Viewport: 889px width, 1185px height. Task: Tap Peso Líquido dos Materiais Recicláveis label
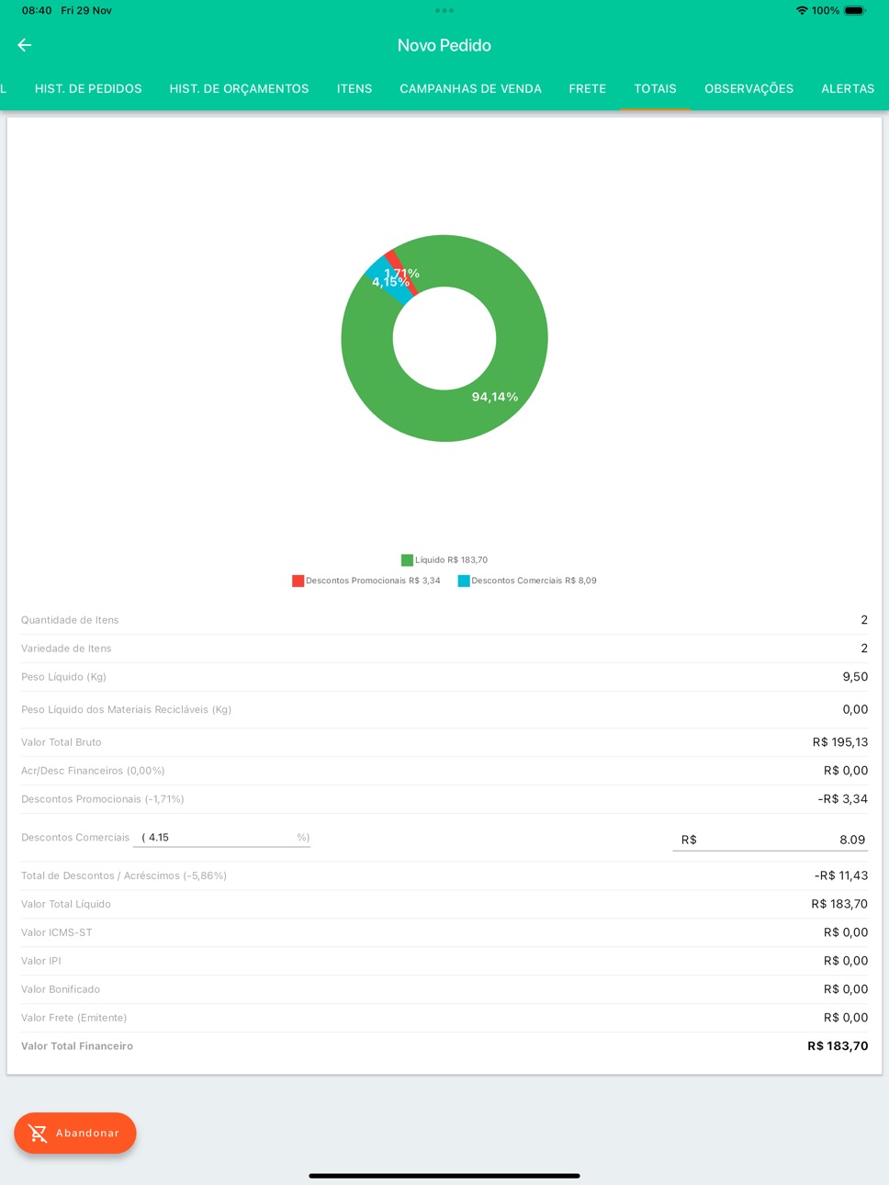click(126, 709)
